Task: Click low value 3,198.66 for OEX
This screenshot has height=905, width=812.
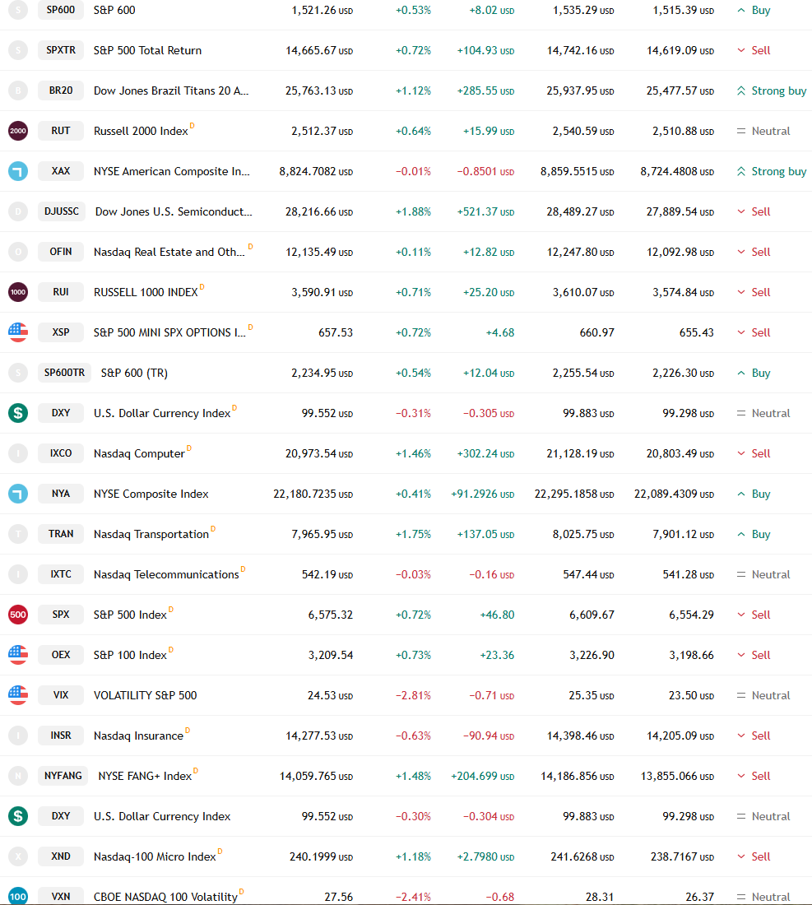Action: 691,655
